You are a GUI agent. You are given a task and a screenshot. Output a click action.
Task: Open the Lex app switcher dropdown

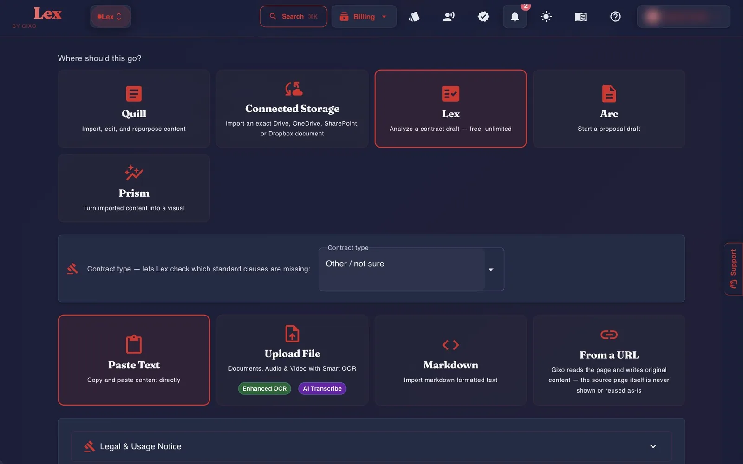[111, 17]
